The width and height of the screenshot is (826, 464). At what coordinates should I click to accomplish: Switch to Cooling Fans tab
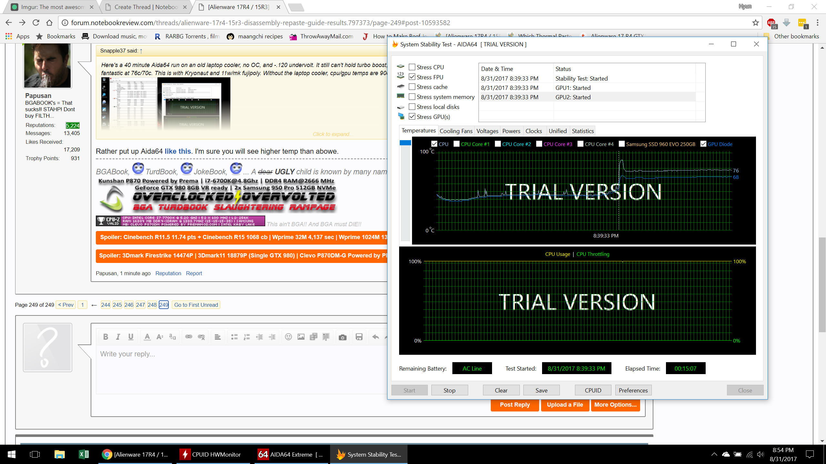(x=456, y=131)
